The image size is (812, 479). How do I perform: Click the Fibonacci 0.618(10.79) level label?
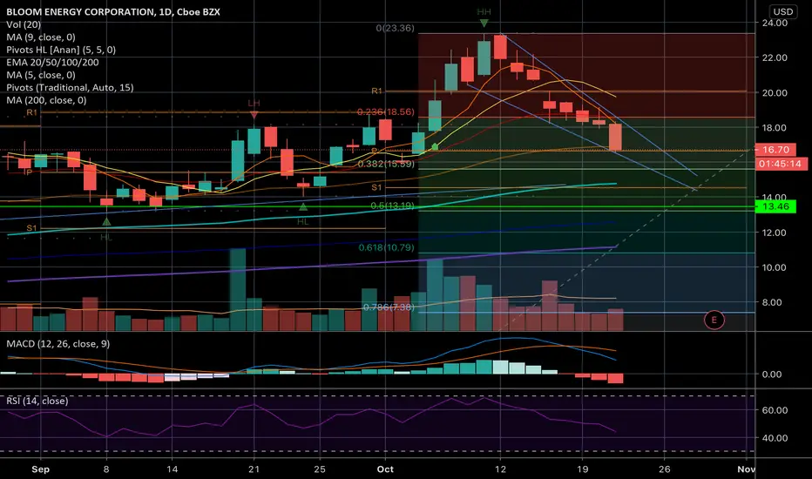point(386,247)
